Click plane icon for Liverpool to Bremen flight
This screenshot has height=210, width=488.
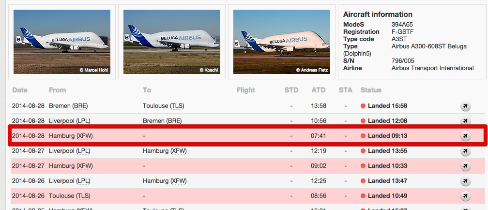click(x=465, y=121)
